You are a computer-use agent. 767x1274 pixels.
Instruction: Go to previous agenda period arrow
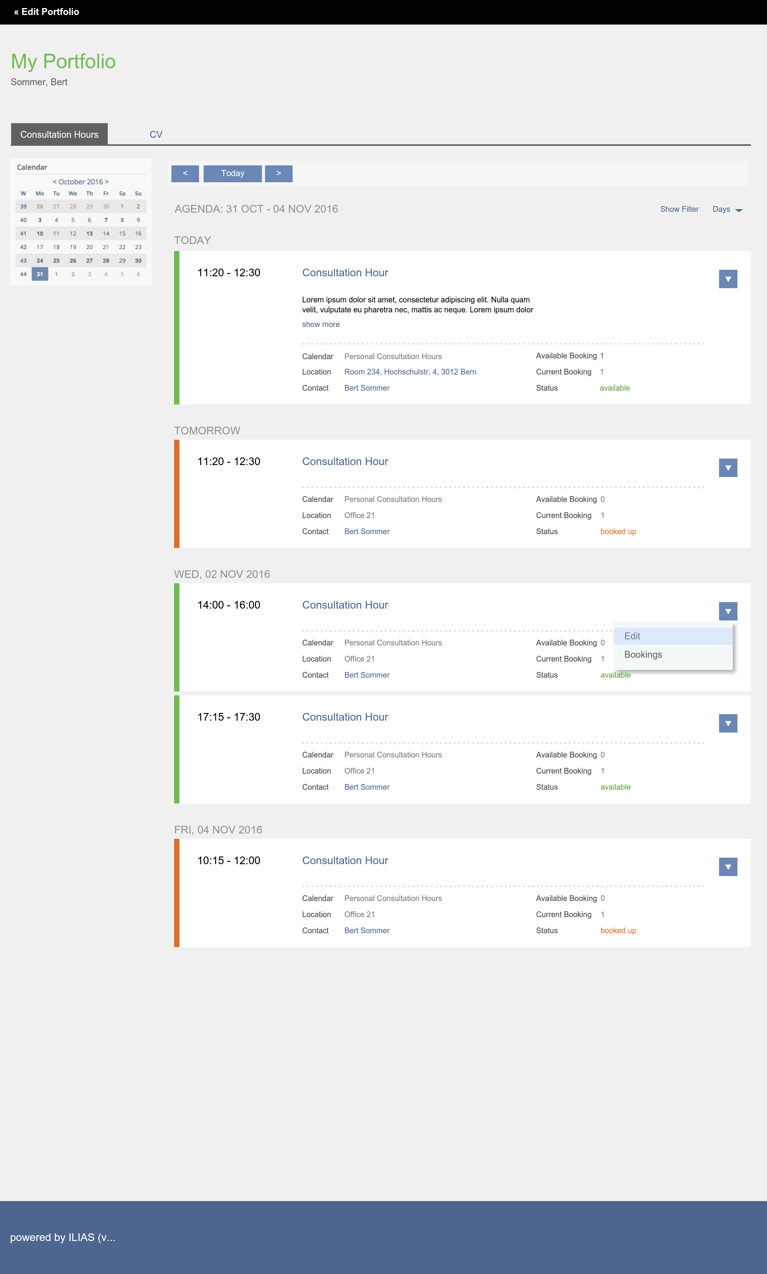point(185,174)
